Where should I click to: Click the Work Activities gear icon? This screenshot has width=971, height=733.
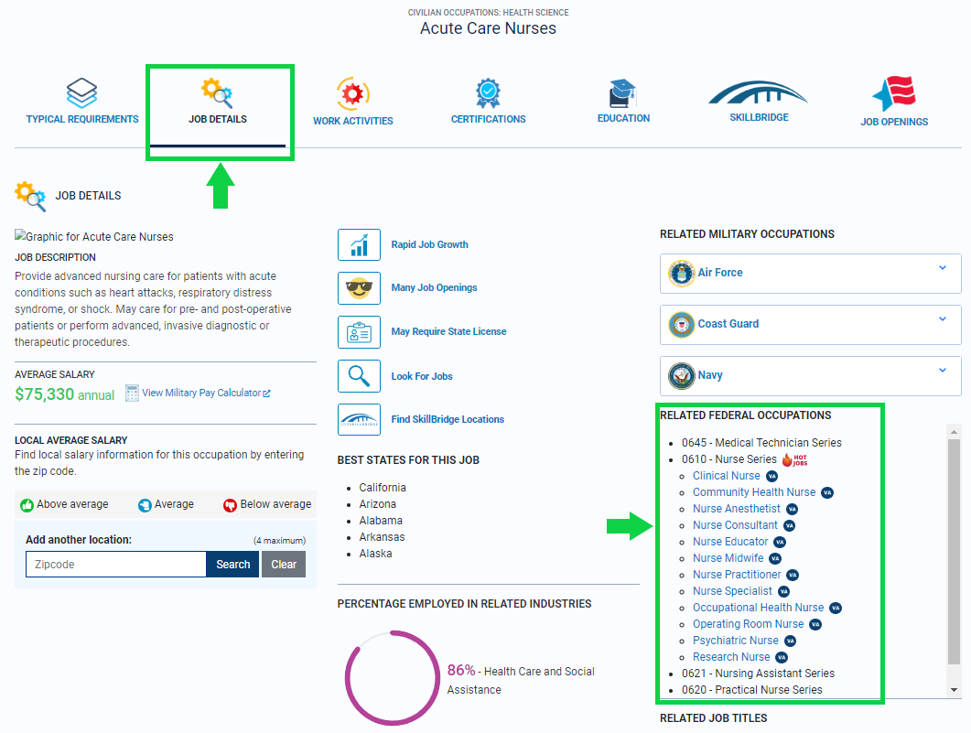(x=352, y=93)
